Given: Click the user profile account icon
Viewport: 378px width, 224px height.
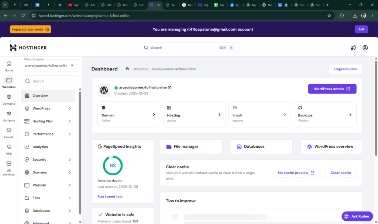Looking at the screenshot, I should [x=365, y=48].
